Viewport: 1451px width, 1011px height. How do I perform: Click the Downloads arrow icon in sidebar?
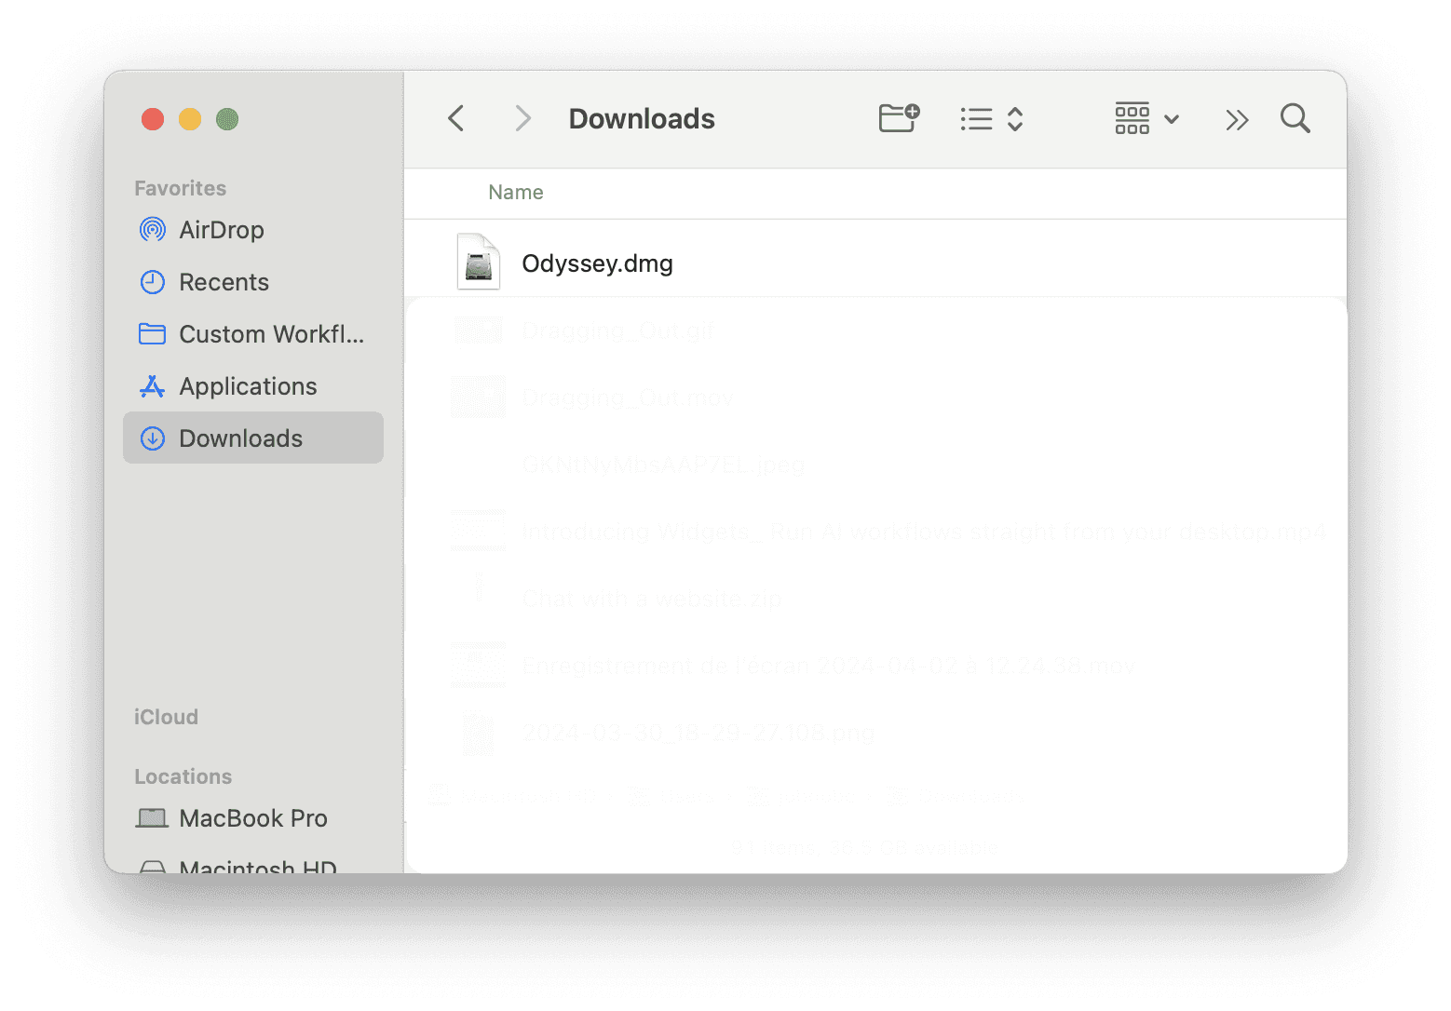point(153,438)
